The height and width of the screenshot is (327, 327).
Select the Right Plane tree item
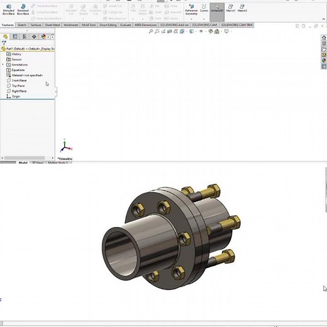[16, 91]
